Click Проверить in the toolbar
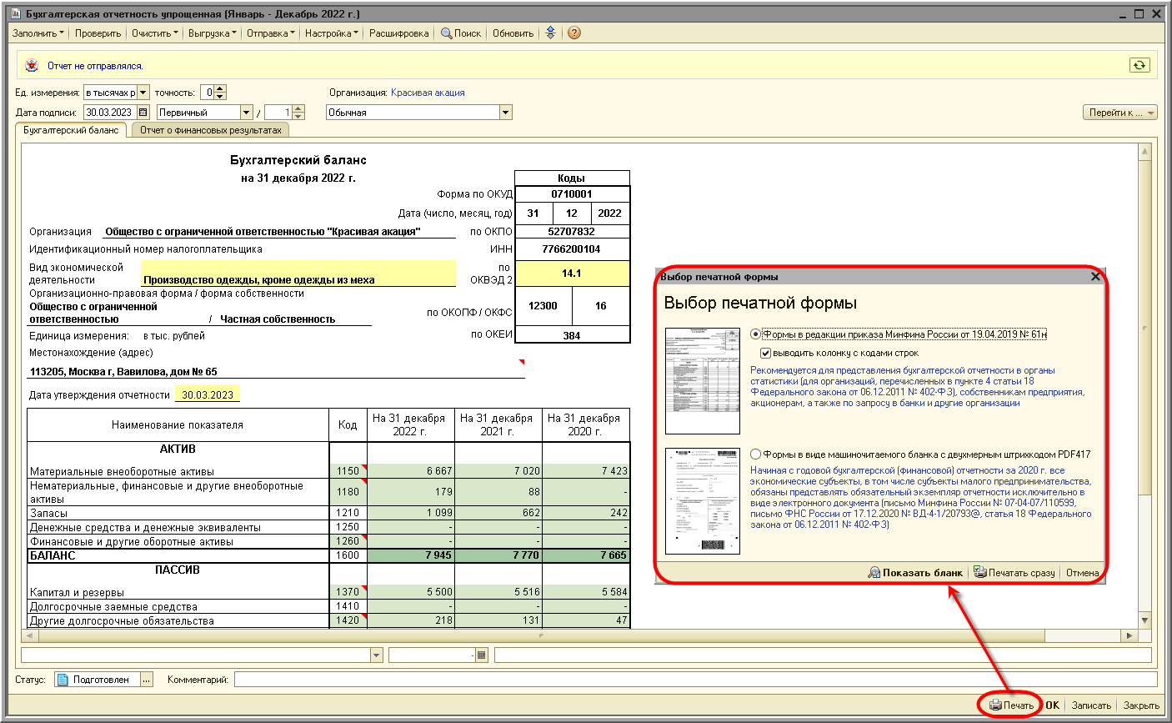Image resolution: width=1172 pixels, height=723 pixels. [98, 33]
